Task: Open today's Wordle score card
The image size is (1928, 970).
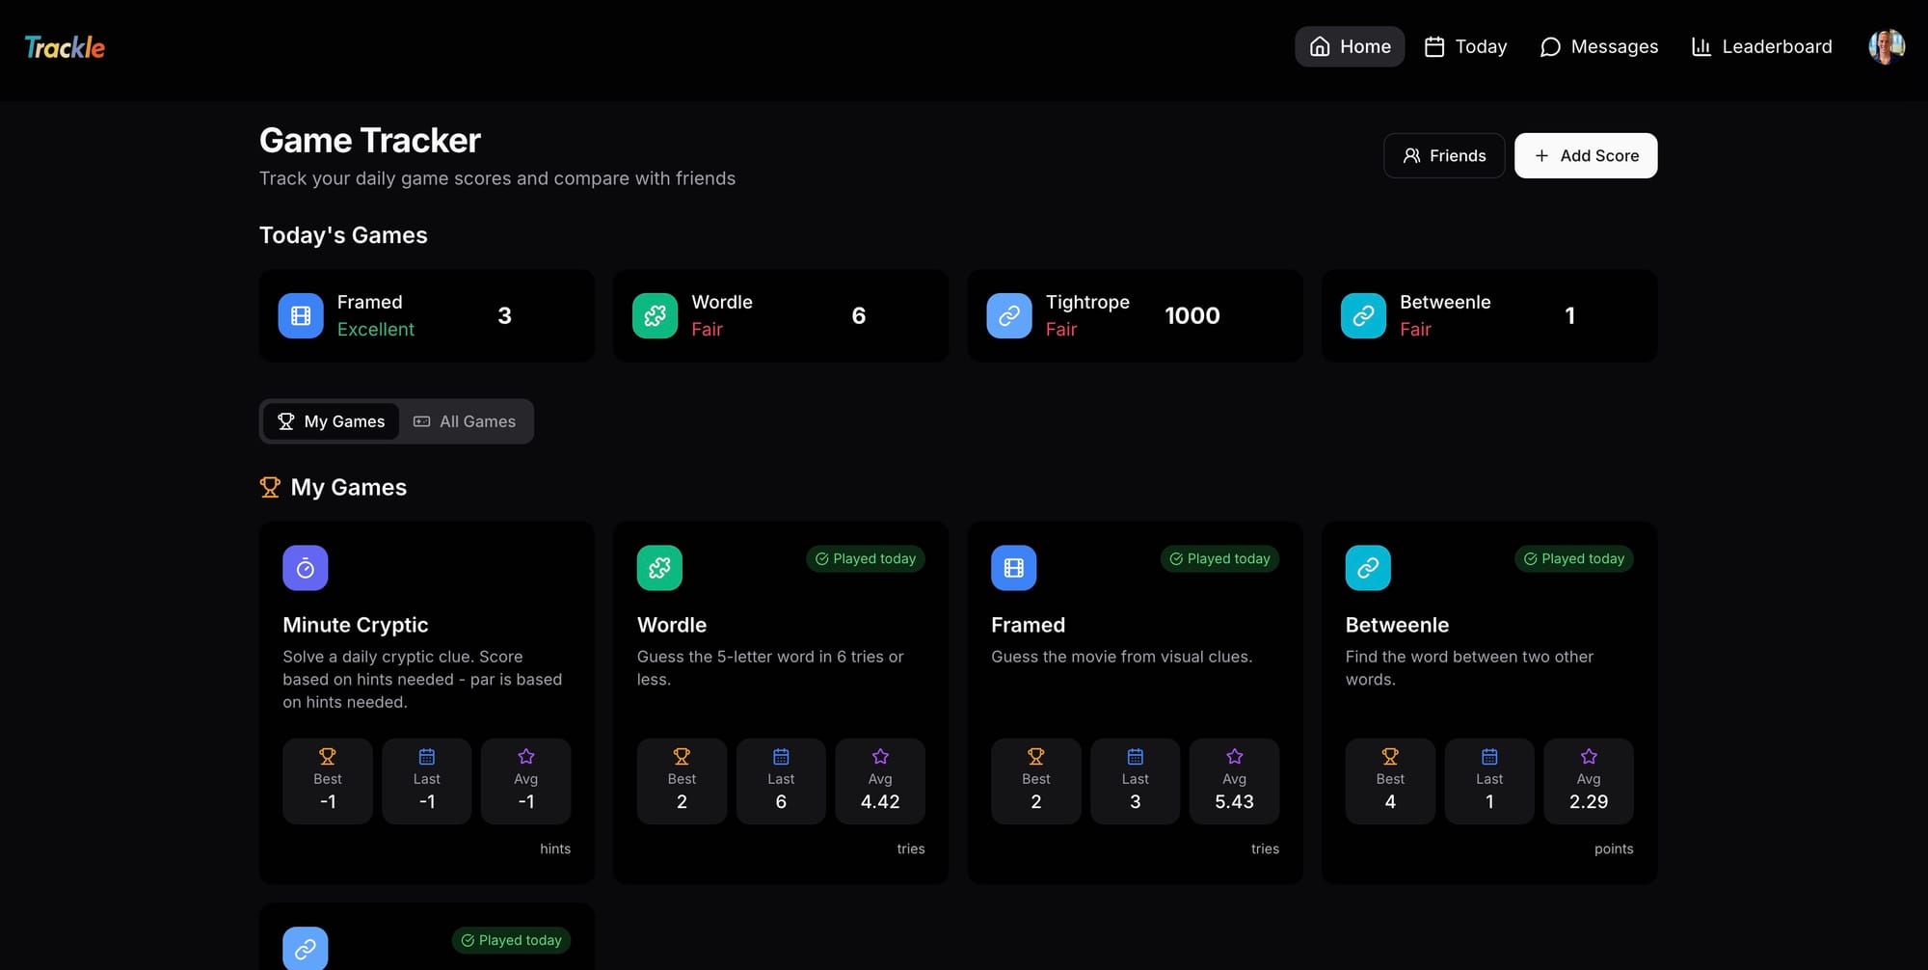Action: (780, 316)
